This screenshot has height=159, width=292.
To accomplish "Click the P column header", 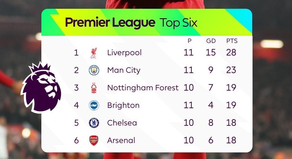I will point(189,41).
